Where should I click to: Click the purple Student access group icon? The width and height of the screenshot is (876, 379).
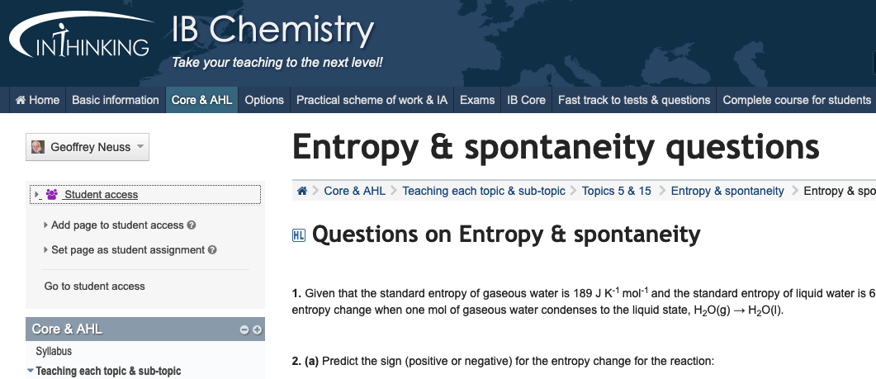52,195
